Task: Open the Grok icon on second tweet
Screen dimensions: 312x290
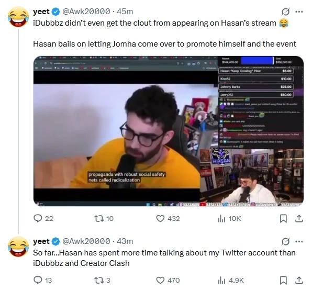Action: [x=285, y=241]
